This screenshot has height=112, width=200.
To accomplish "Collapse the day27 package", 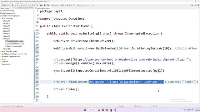I will pos(2,39).
